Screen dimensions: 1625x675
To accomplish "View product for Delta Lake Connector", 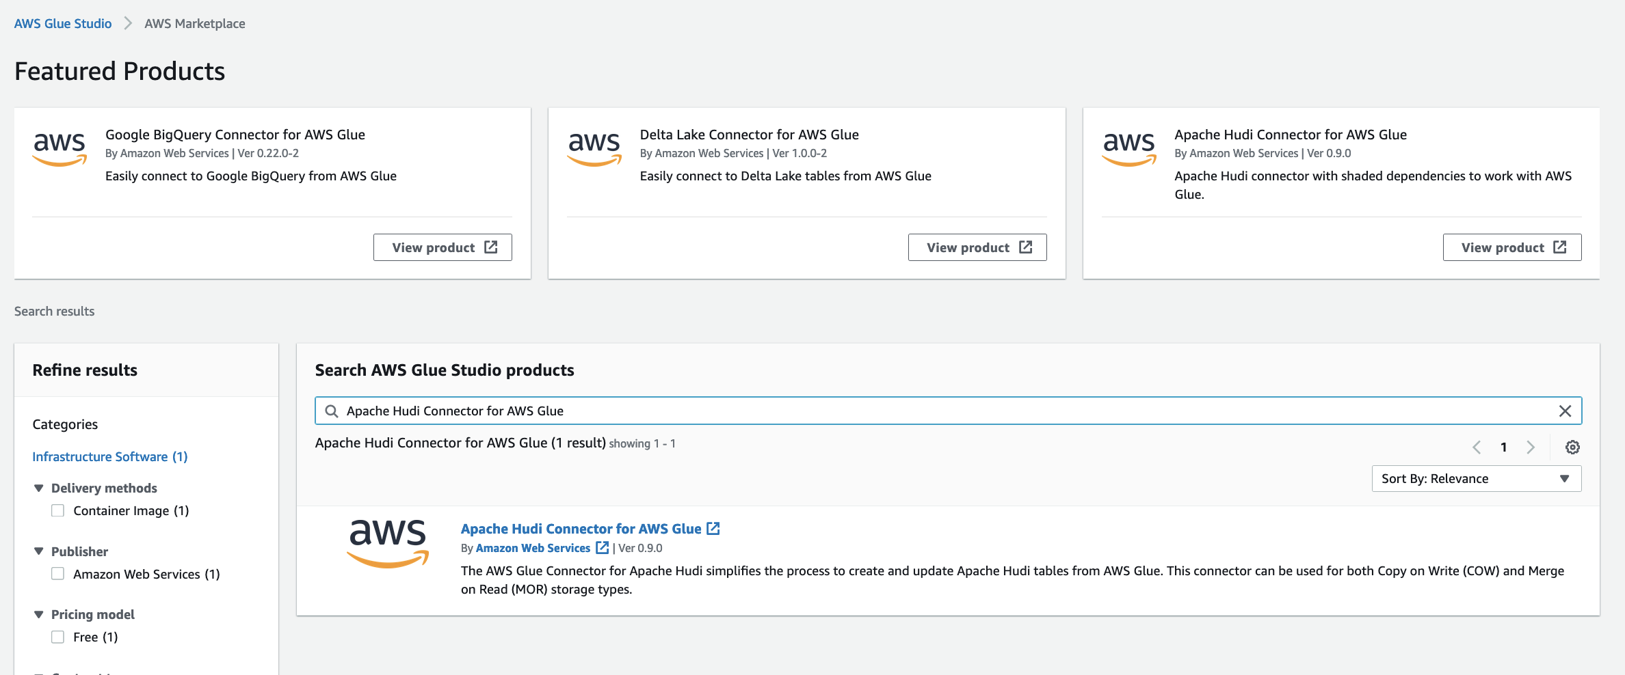I will pyautogui.click(x=977, y=247).
